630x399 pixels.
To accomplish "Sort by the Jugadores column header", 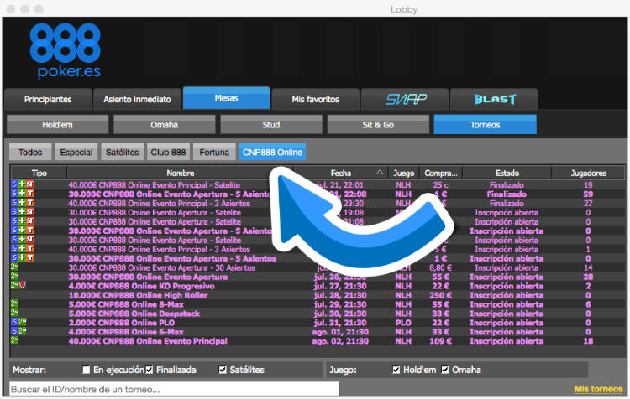I will point(588,174).
